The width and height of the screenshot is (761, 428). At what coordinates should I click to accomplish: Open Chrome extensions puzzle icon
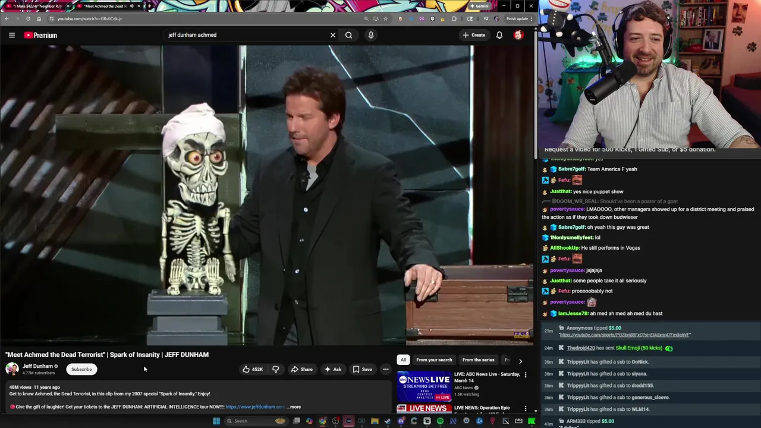click(x=454, y=18)
